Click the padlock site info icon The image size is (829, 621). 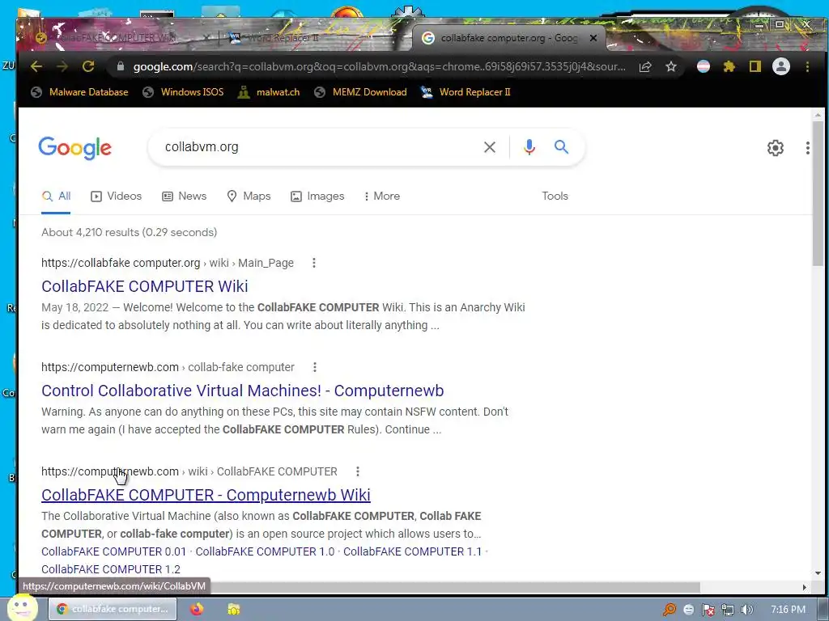tap(121, 66)
